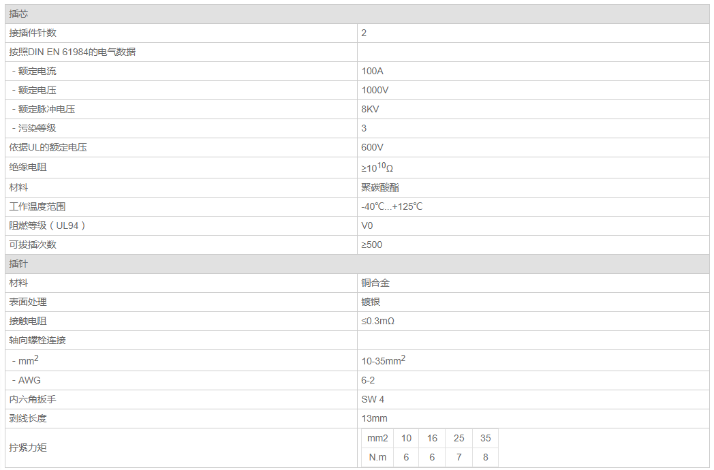The width and height of the screenshot is (714, 470).
Task: Click the 插芯 section header row
Action: tap(19, 14)
